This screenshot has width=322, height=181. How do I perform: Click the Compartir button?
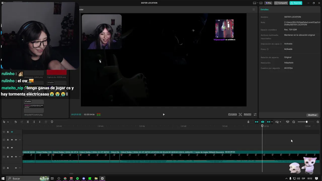click(281, 3)
